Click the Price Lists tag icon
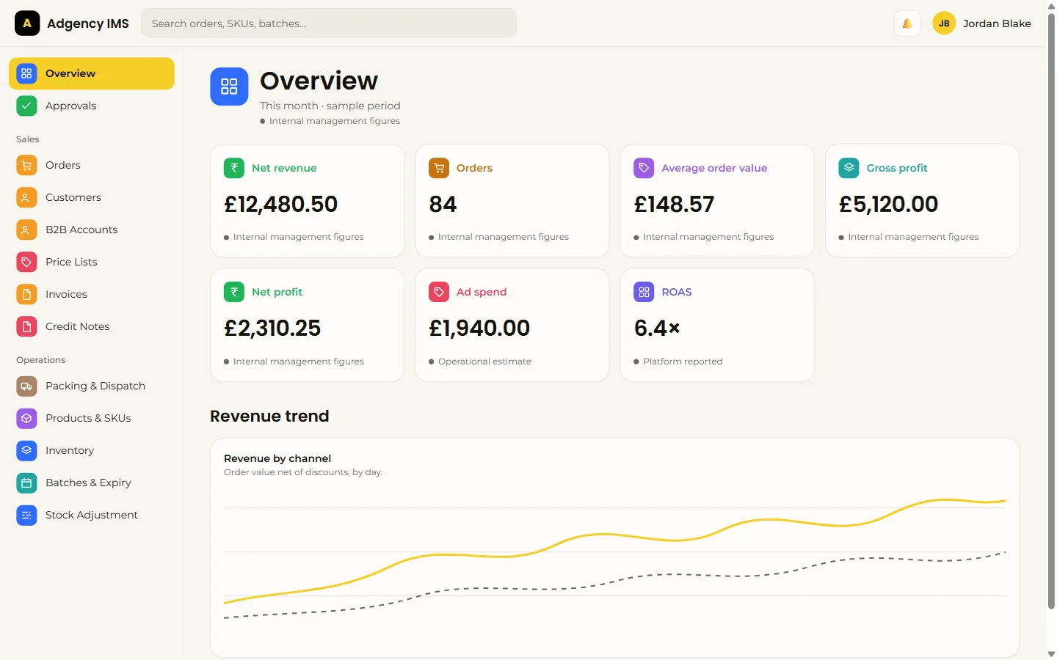1057x660 pixels. (26, 263)
